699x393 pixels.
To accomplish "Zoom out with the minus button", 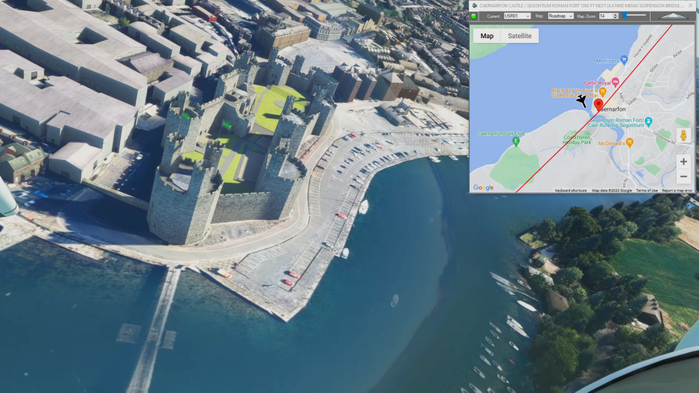I will [x=683, y=177].
